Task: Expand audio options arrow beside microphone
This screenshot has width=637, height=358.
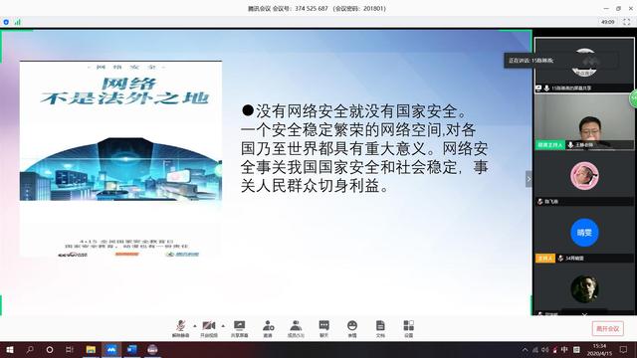Action: [x=195, y=326]
